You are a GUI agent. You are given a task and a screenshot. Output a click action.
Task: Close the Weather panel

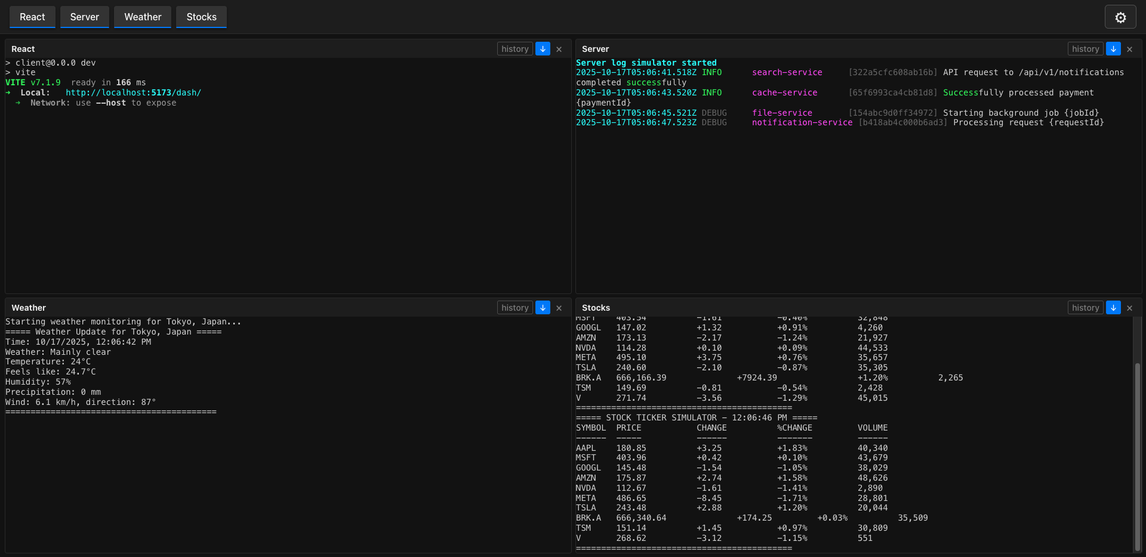tap(559, 307)
